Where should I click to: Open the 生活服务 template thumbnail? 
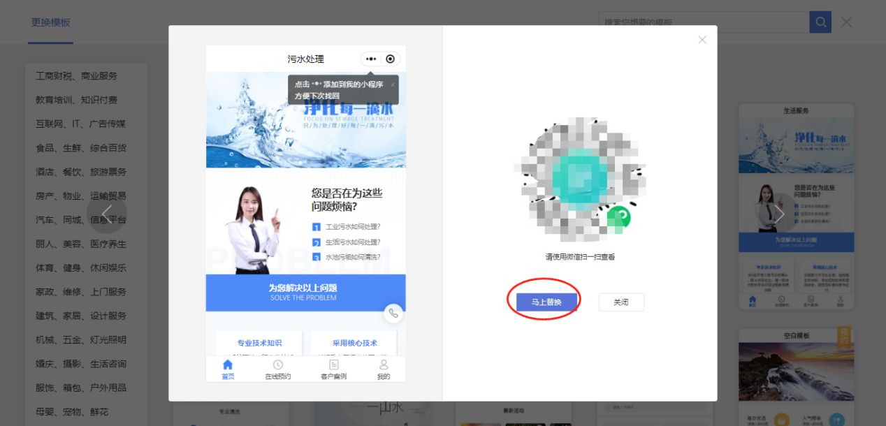[x=796, y=207]
